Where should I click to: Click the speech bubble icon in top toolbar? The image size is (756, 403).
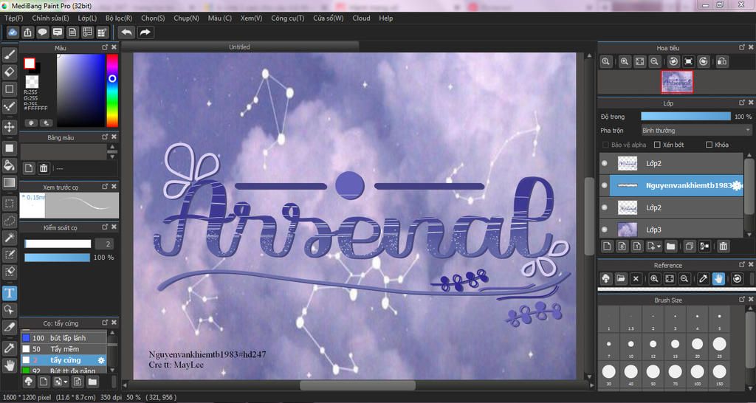tap(43, 32)
